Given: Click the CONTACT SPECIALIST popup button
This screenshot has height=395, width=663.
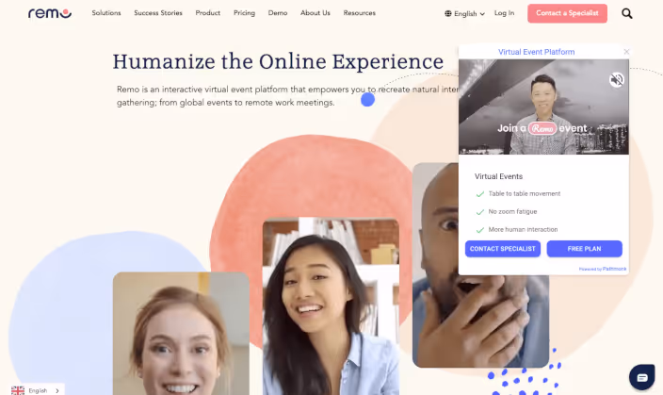Looking at the screenshot, I should pos(502,249).
